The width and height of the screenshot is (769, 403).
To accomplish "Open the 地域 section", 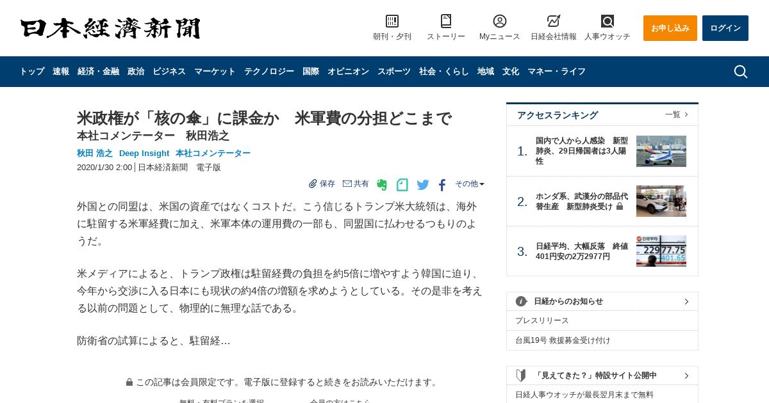I will 486,72.
